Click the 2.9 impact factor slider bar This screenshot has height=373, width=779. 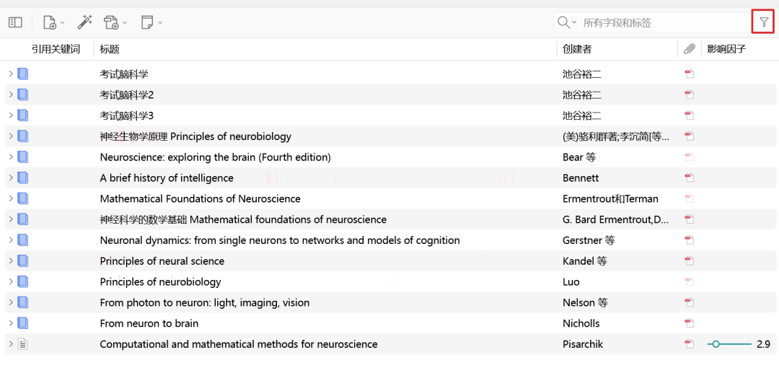pos(729,344)
